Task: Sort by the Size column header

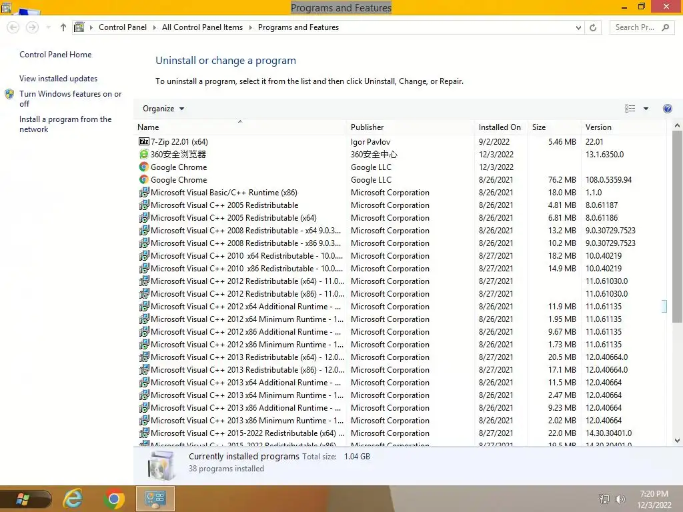Action: tap(554, 127)
